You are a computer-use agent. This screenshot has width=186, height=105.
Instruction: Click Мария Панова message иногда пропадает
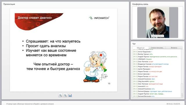(147, 66)
